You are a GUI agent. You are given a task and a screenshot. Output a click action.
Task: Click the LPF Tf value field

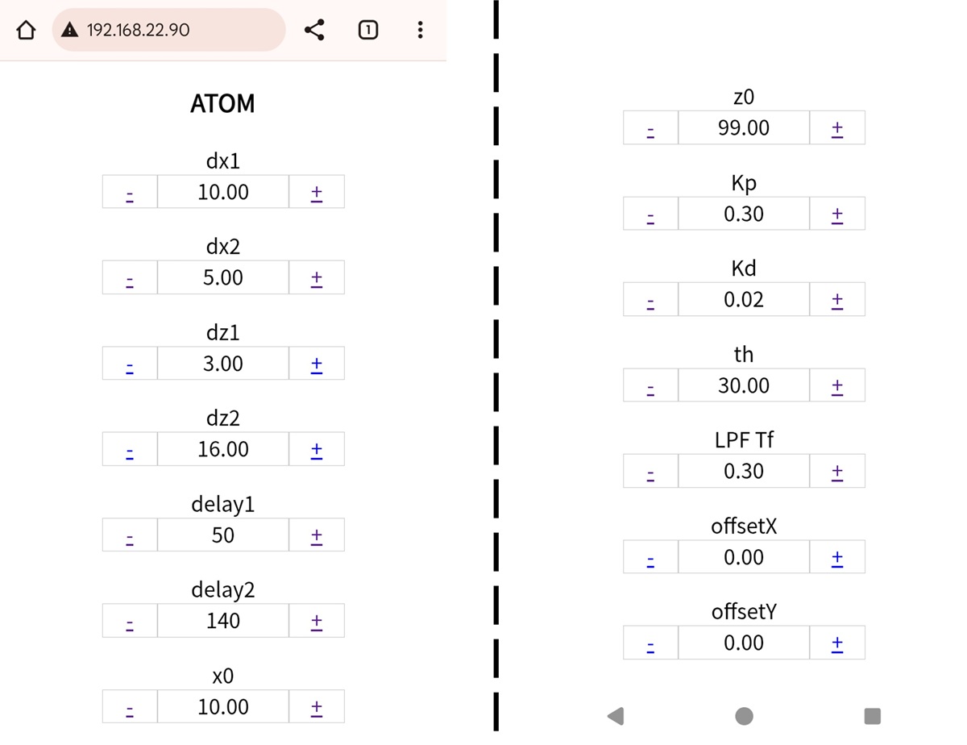tap(744, 471)
